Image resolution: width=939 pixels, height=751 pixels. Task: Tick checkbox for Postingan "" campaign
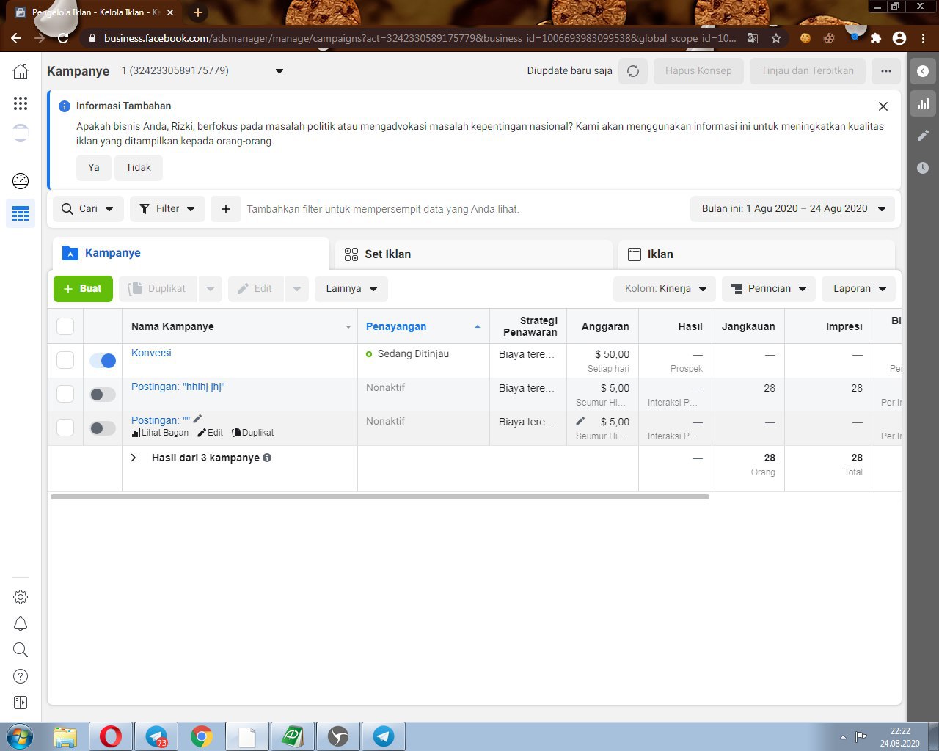coord(65,428)
